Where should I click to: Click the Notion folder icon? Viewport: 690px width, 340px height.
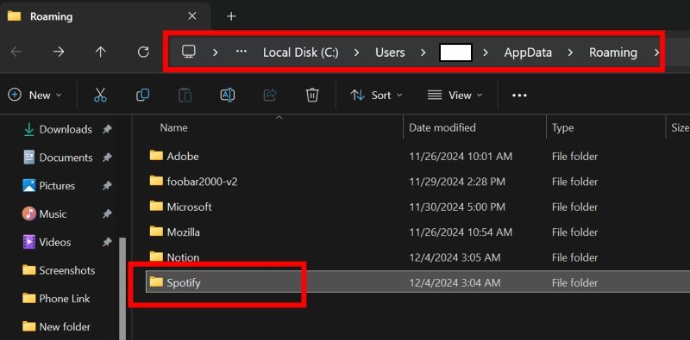[x=156, y=257]
